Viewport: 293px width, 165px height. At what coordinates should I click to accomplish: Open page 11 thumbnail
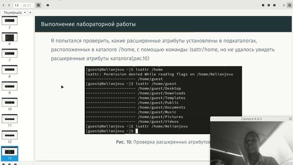10,119
